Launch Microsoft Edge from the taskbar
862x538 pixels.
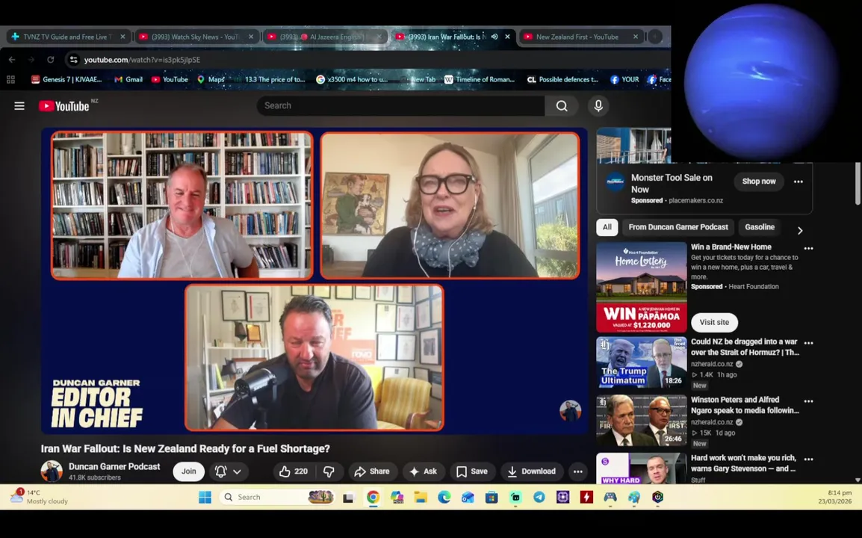point(444,498)
